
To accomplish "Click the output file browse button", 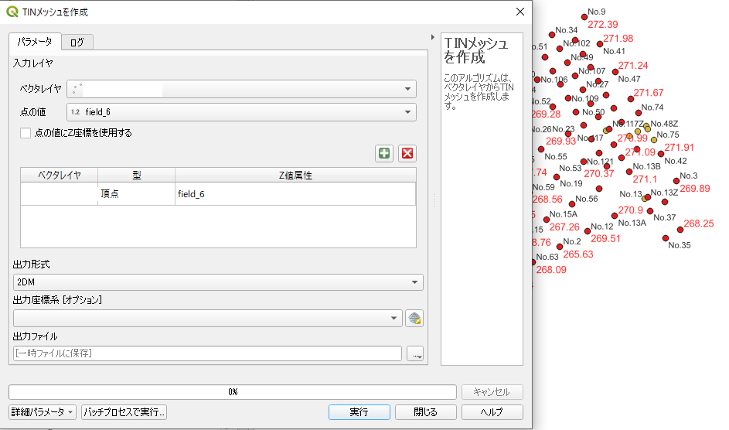I will point(417,353).
